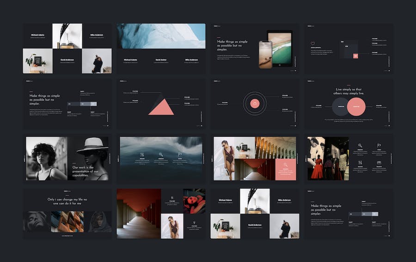Select the dark circle of the Venn diagram

coord(341,107)
